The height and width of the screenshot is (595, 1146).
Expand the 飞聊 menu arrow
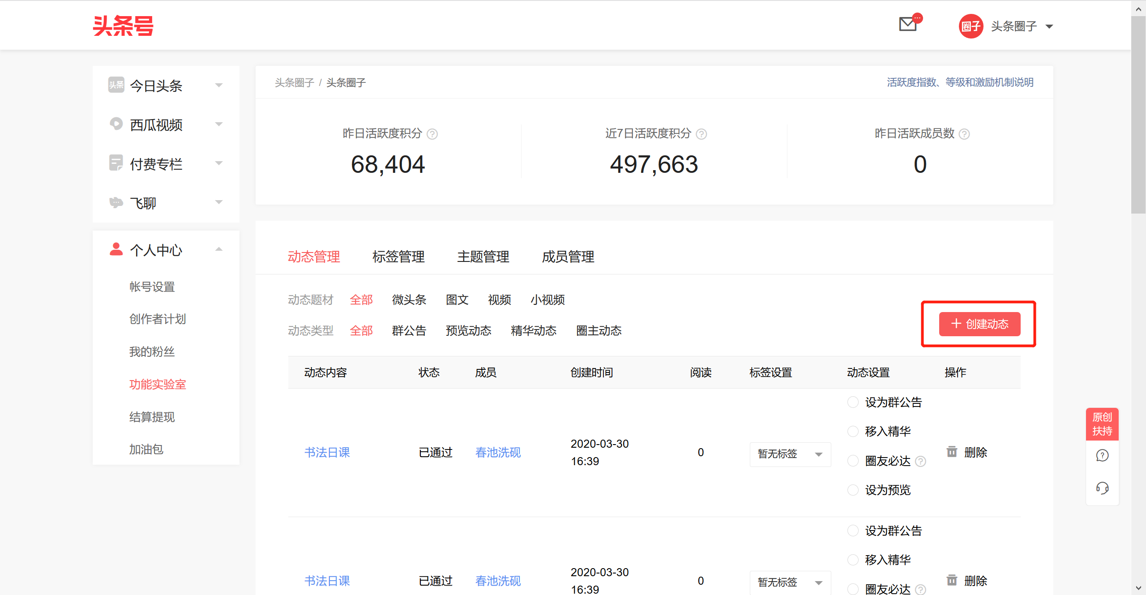click(x=219, y=202)
